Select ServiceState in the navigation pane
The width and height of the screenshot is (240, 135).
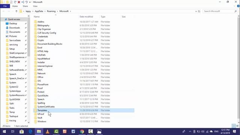15,40
